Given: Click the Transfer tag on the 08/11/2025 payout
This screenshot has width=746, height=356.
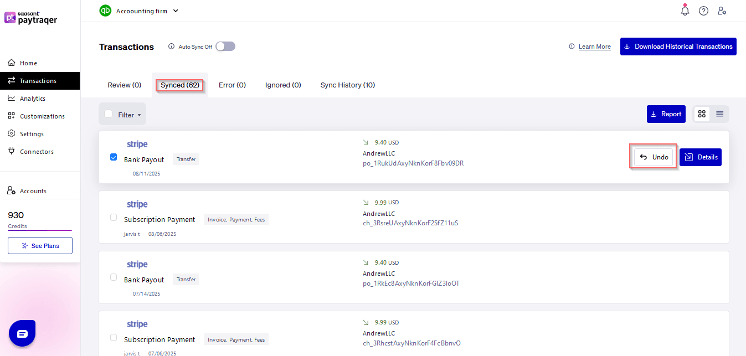Looking at the screenshot, I should coord(186,159).
